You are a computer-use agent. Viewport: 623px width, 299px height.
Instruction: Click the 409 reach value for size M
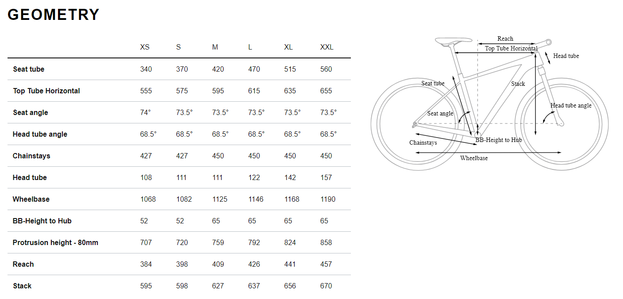pos(218,264)
